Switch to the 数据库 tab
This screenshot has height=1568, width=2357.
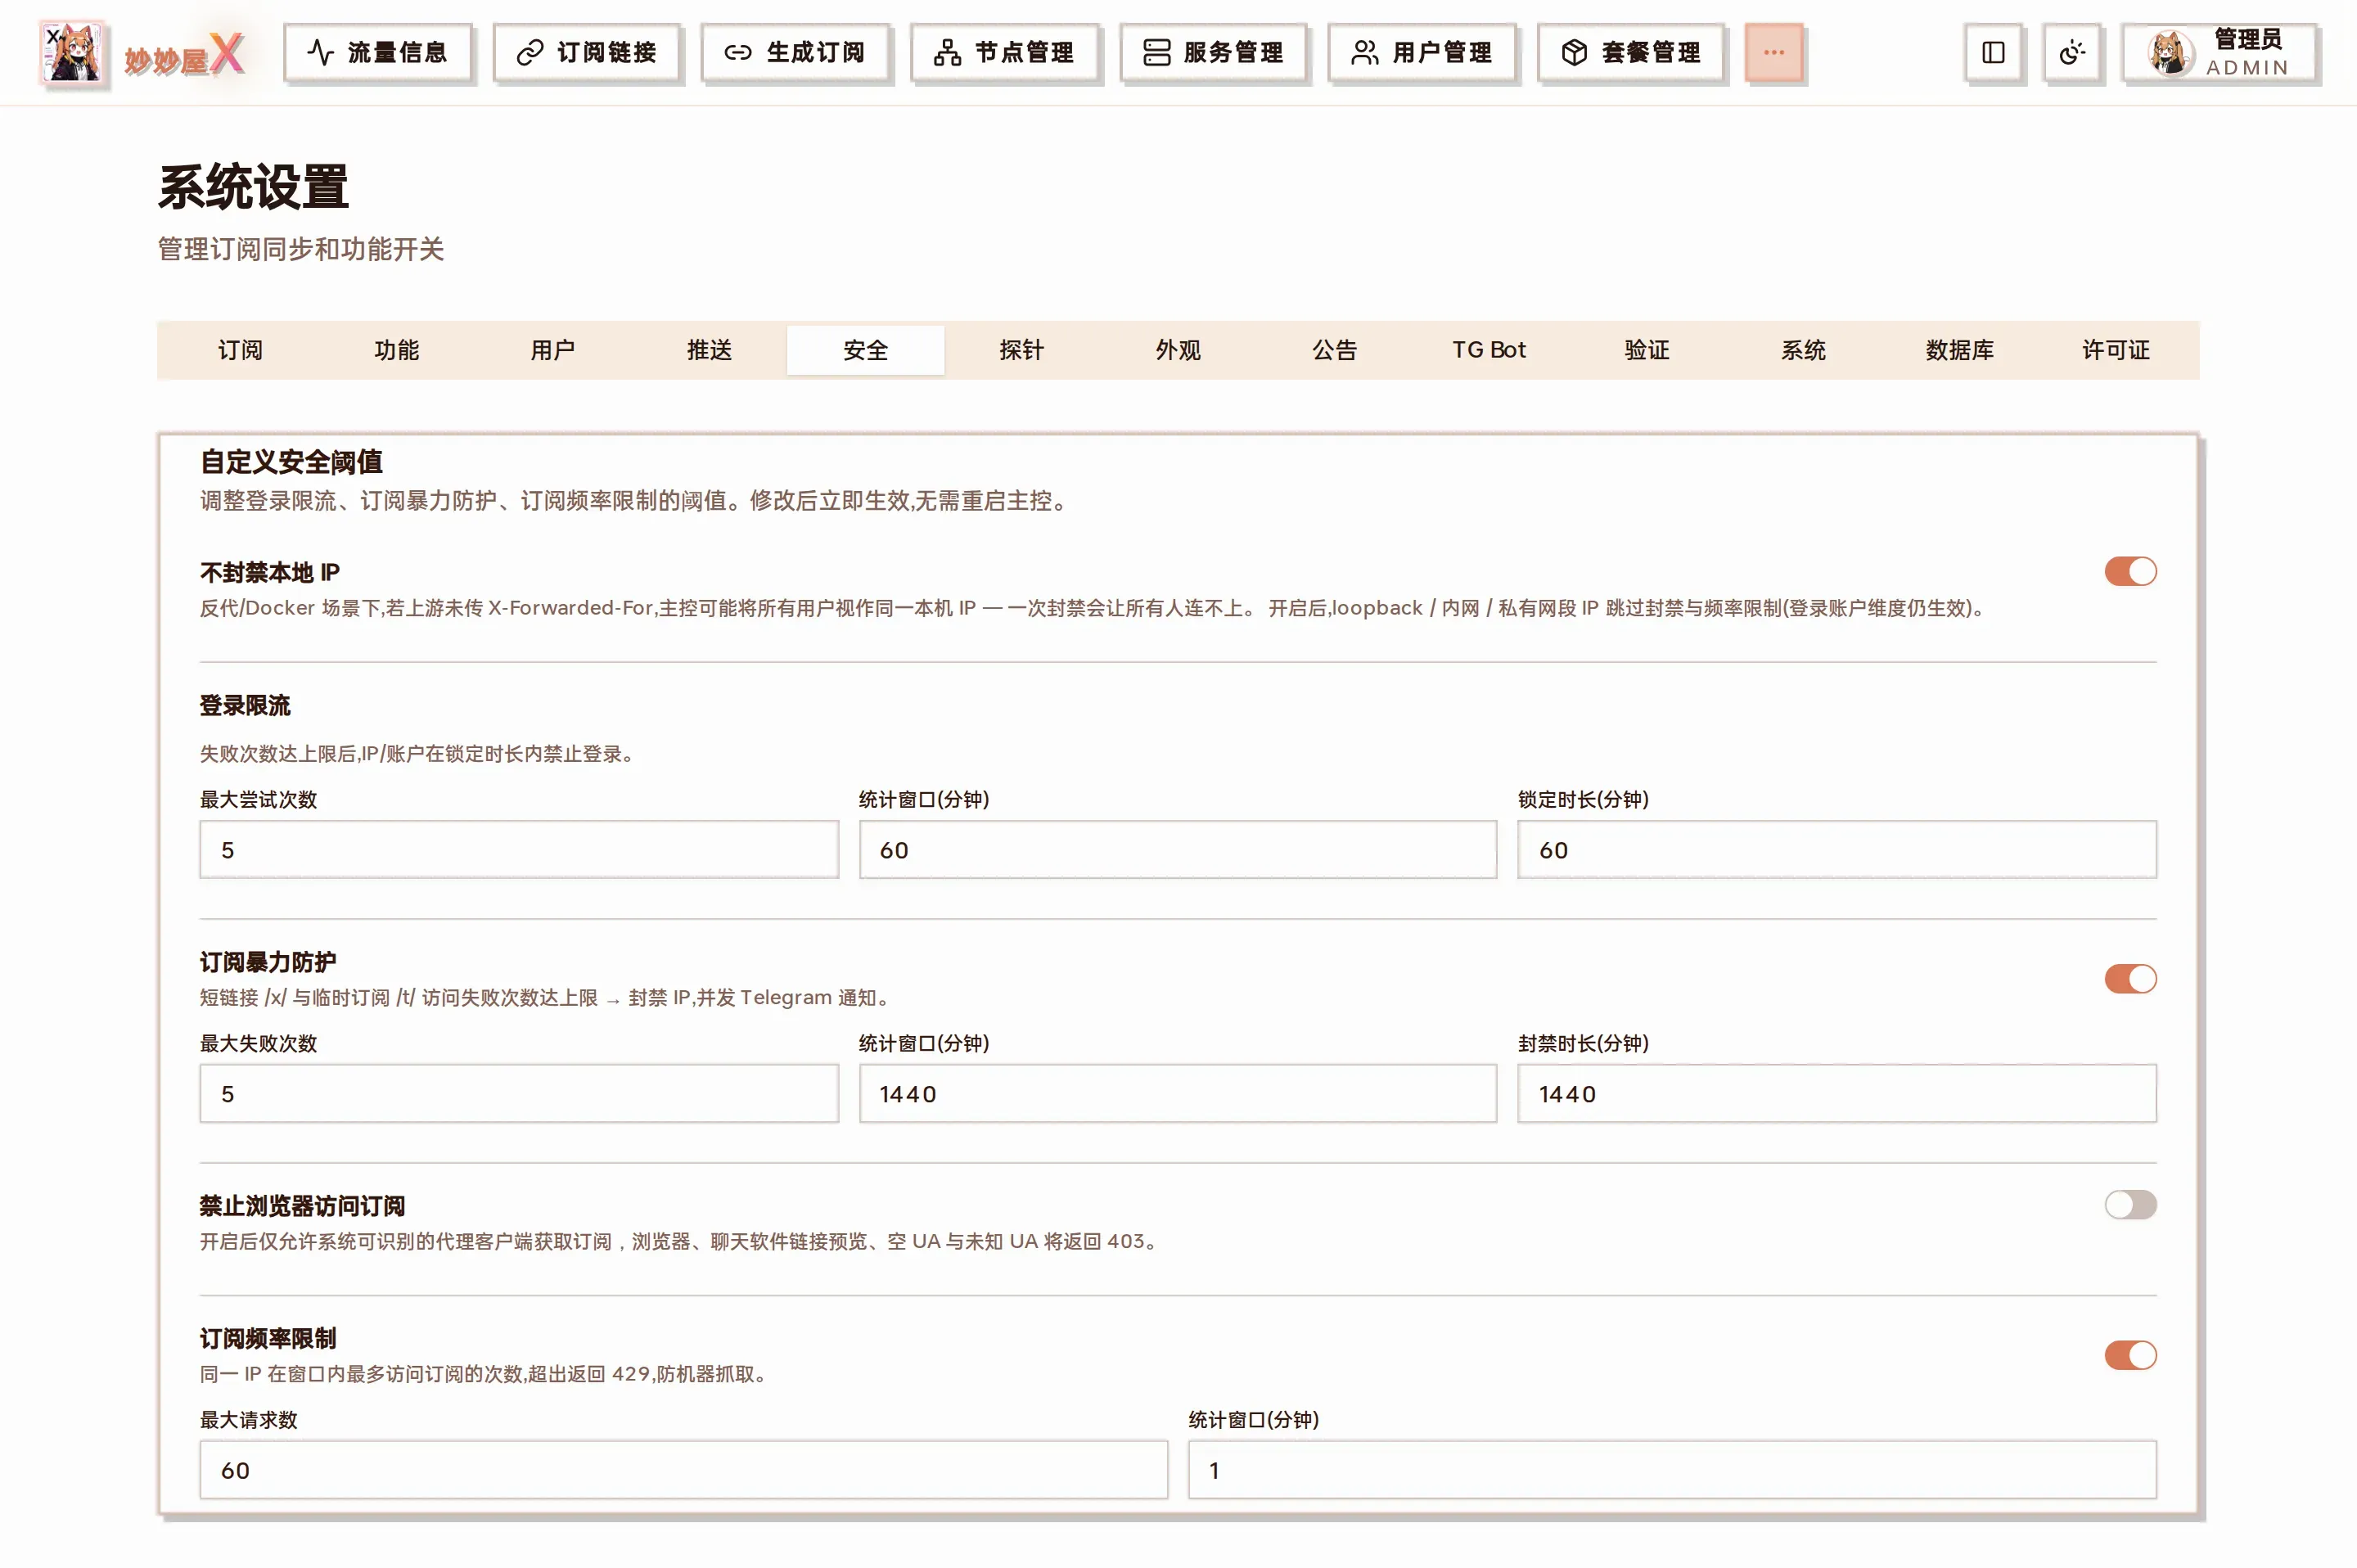click(1960, 350)
